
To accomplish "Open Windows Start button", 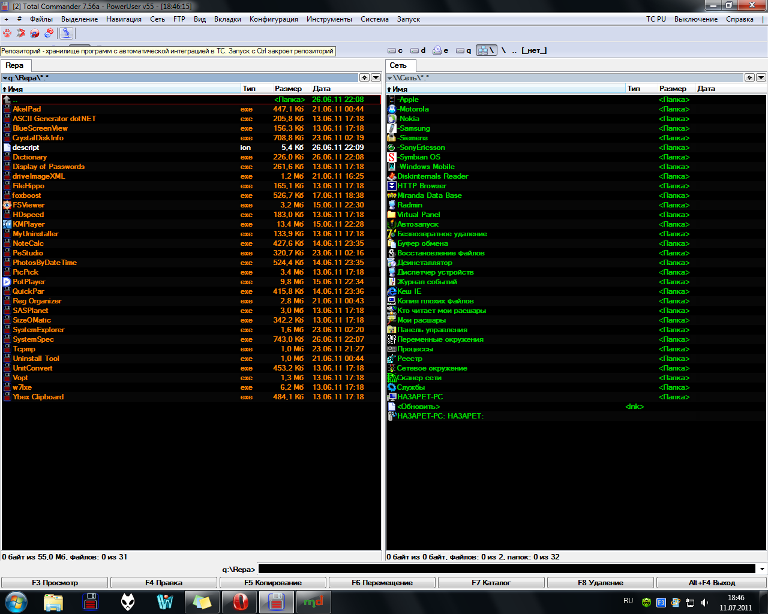I will (x=16, y=601).
